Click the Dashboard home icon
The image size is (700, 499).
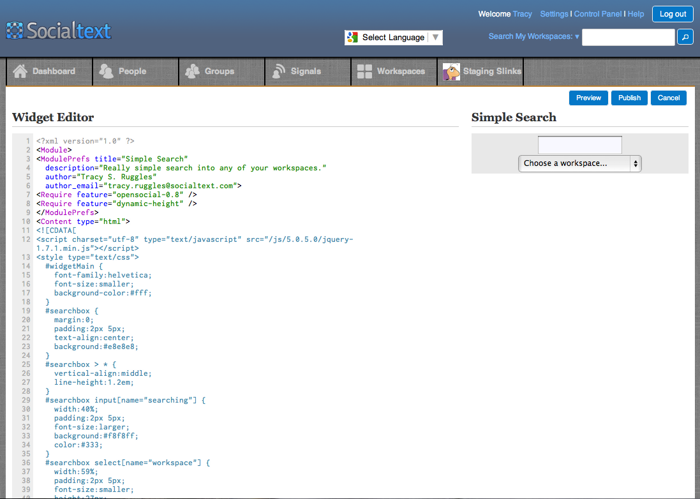coord(20,71)
